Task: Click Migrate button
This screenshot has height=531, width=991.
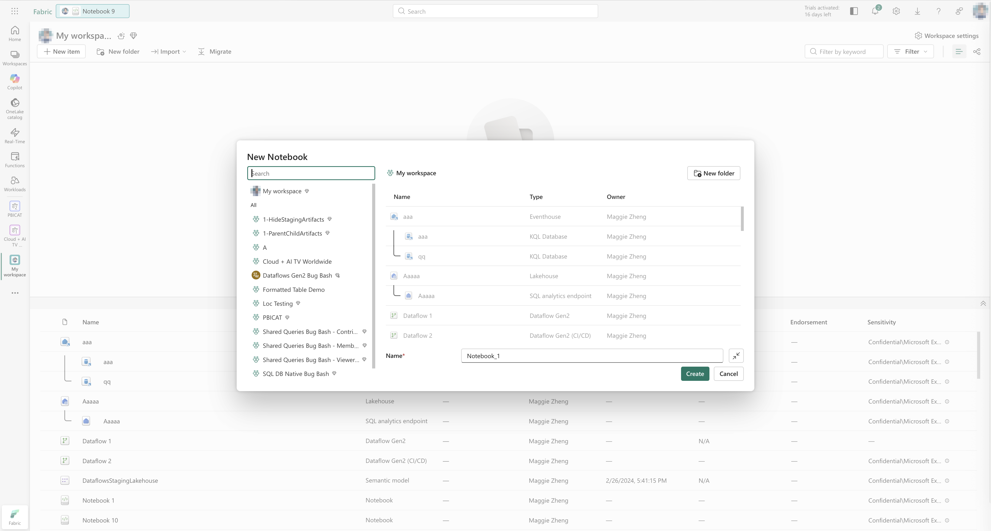Action: click(214, 52)
